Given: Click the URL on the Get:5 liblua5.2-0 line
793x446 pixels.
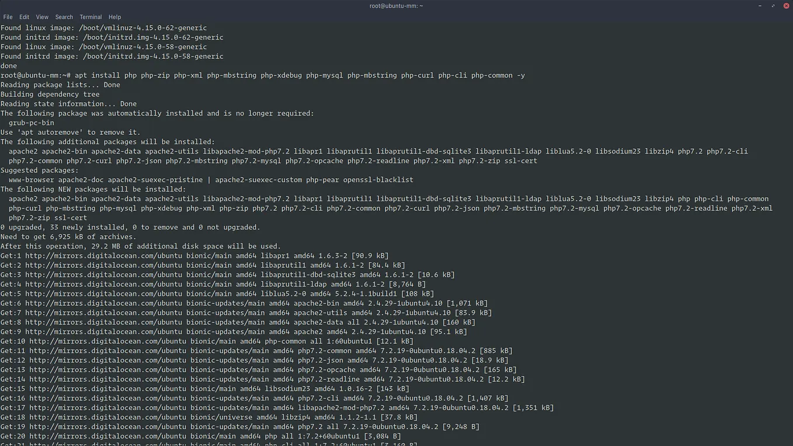Looking at the screenshot, I should 102,294.
